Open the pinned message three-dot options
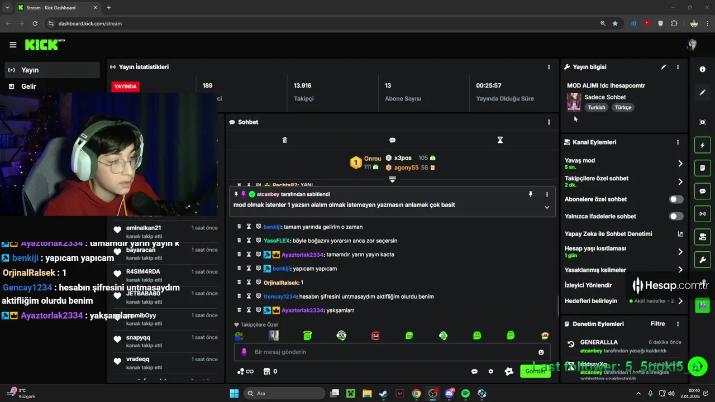This screenshot has width=715, height=402. [547, 194]
